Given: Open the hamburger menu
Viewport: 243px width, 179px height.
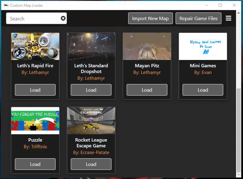Looking at the screenshot, I should 228,18.
